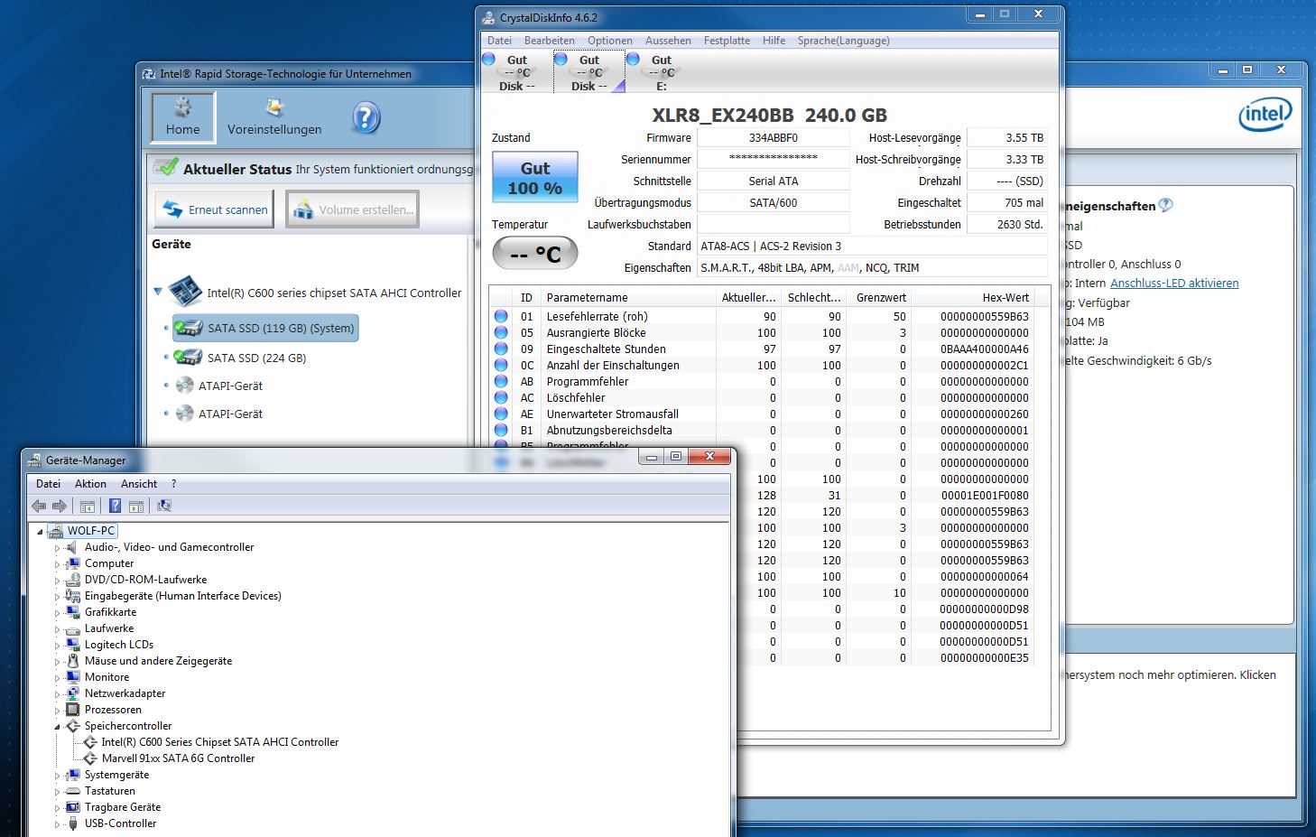Open the Home view in Intel Rapid Storage
Screen dimensions: 1316x837
pos(183,117)
